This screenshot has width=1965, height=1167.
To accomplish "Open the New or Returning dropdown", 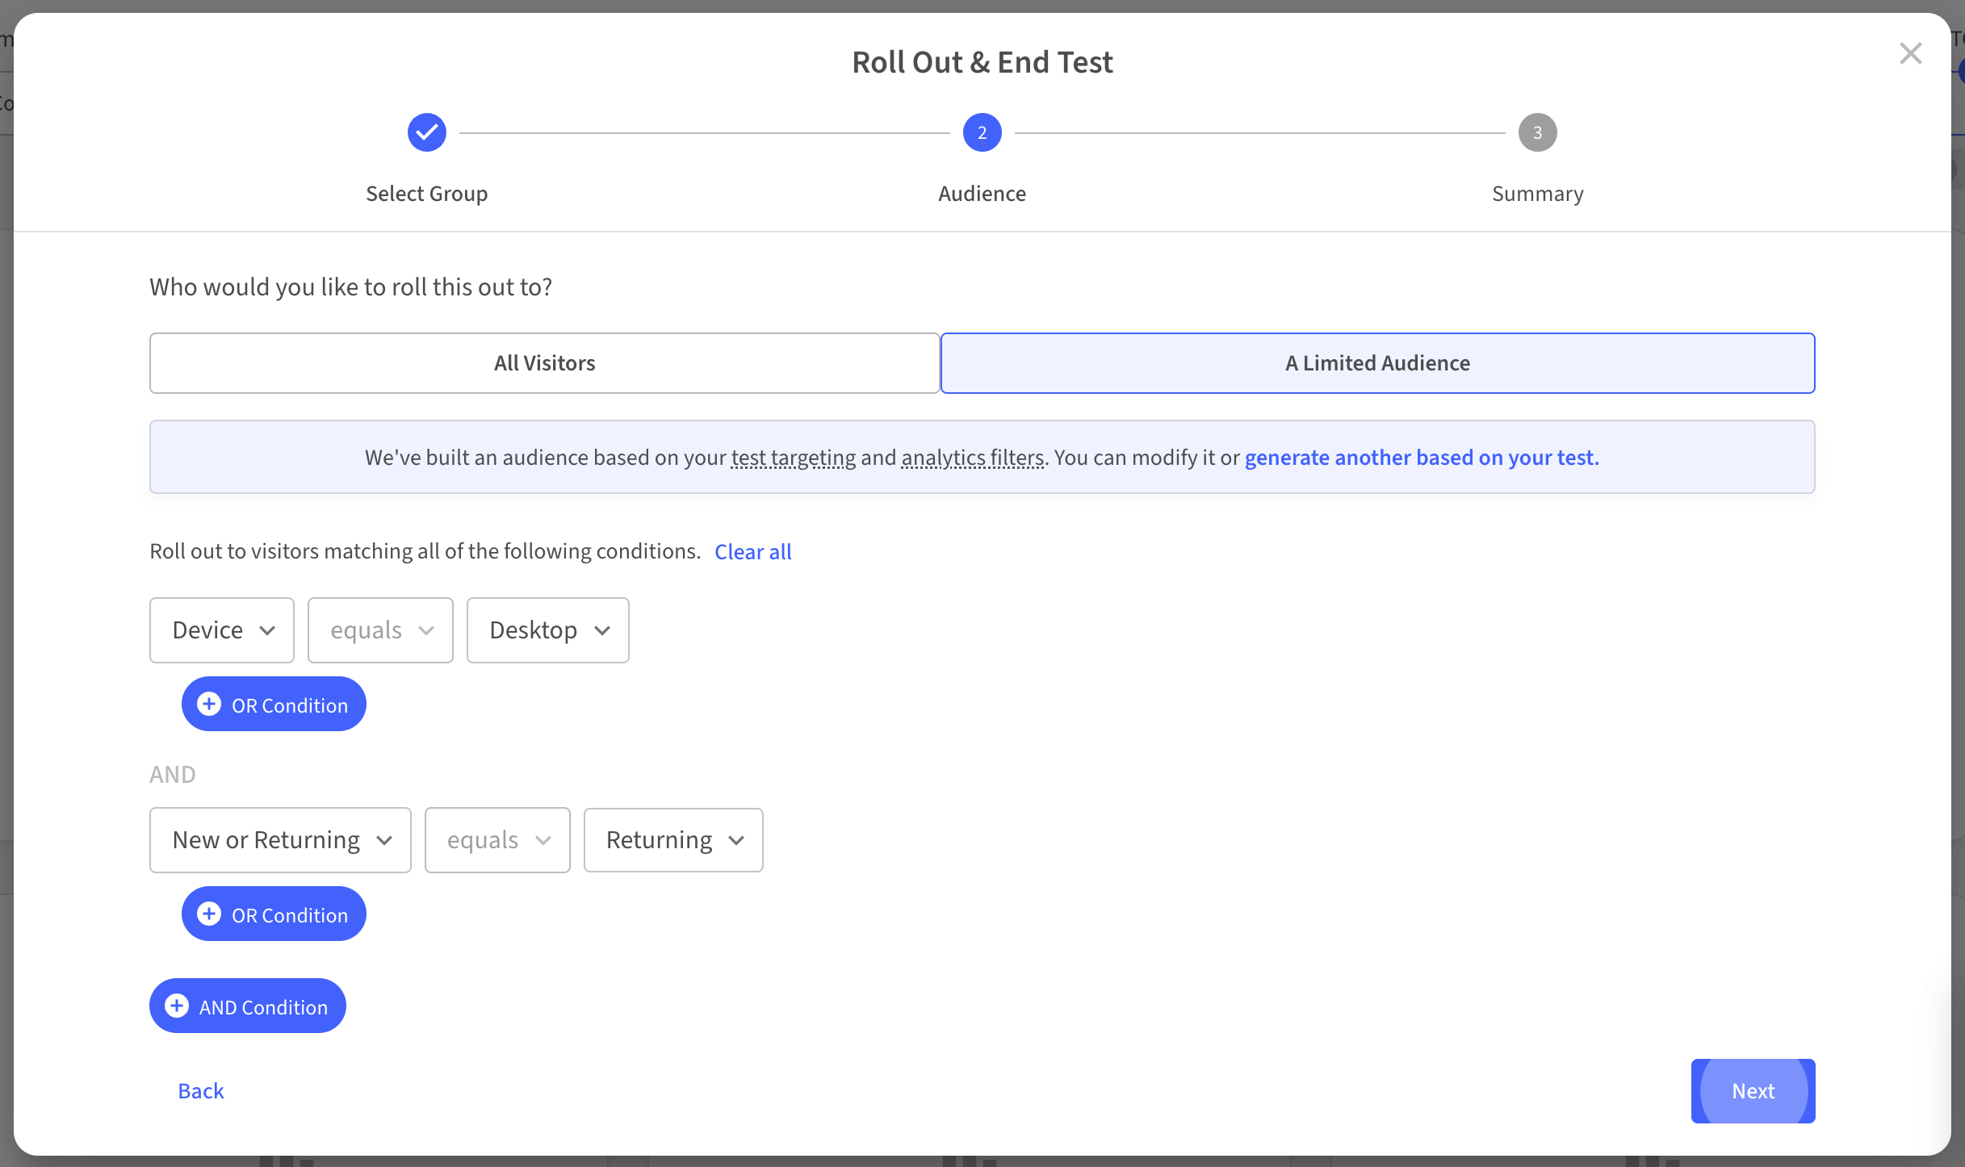I will 280,840.
